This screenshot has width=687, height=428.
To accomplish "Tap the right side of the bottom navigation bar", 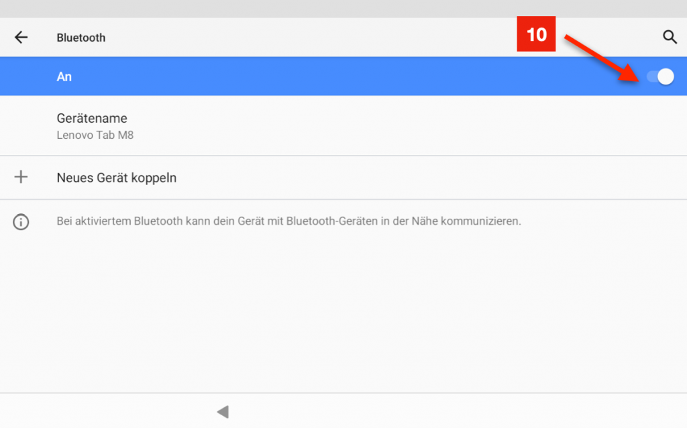I will [537, 411].
